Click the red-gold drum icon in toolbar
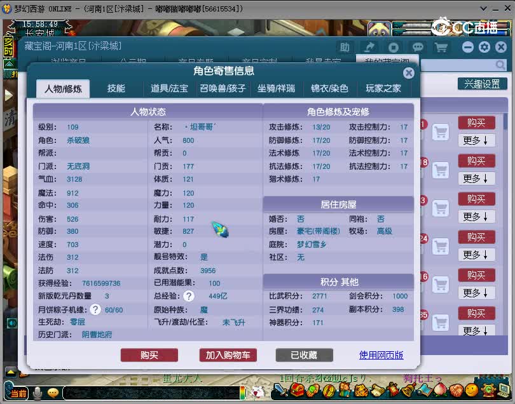 coord(329,390)
